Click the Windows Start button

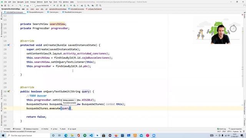pos(3,135)
